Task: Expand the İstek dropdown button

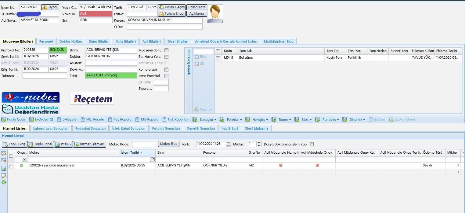Action: (x=63, y=144)
